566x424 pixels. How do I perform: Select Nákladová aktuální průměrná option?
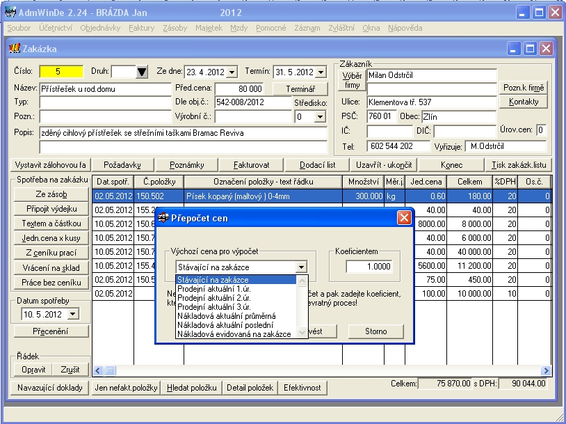click(x=226, y=316)
